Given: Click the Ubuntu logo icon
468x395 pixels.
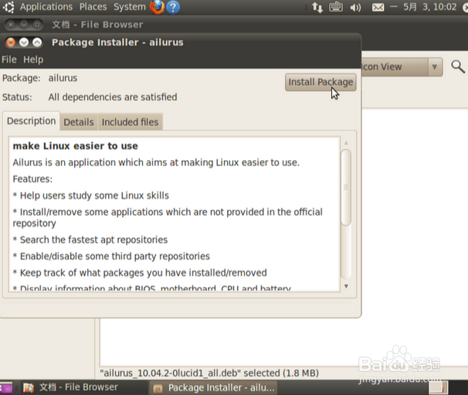Looking at the screenshot, I should (8, 7).
